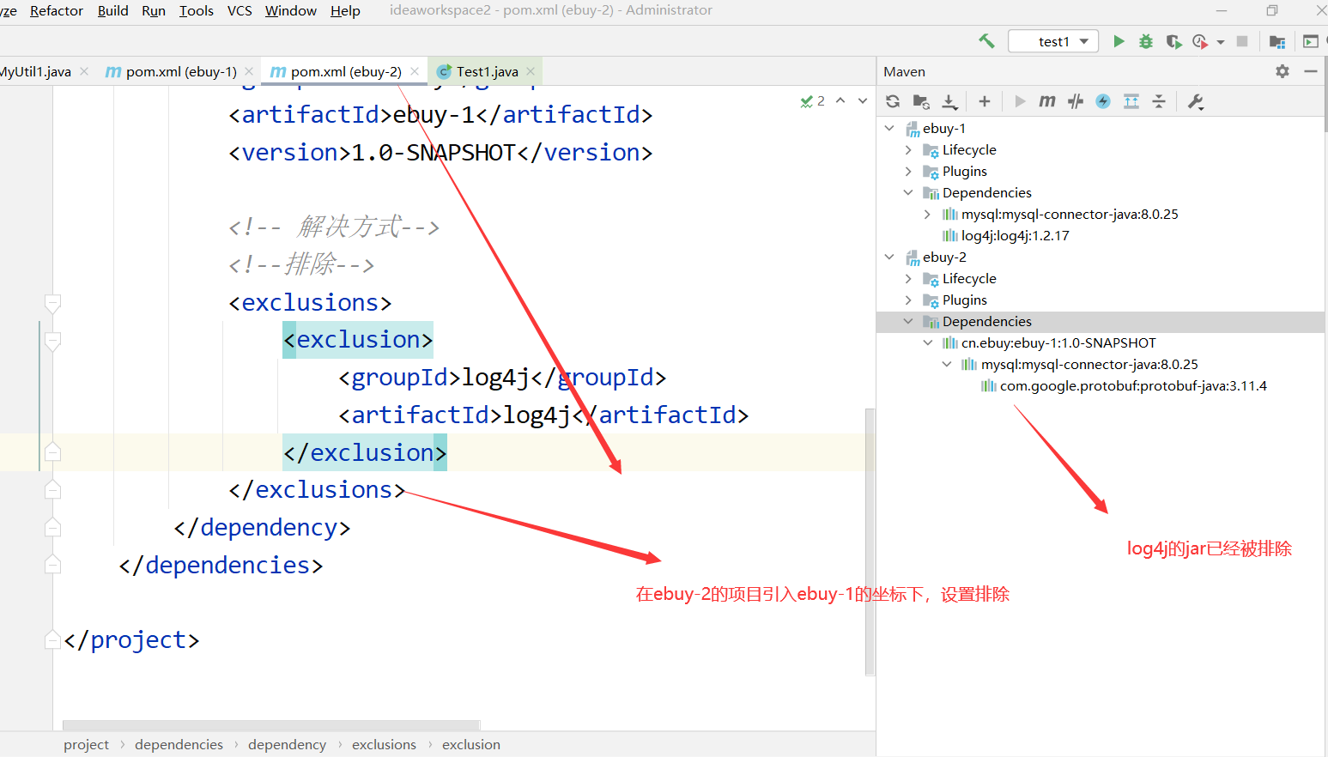Collapse ebuy-2 Dependencies node
This screenshot has width=1328, height=757.
click(908, 321)
